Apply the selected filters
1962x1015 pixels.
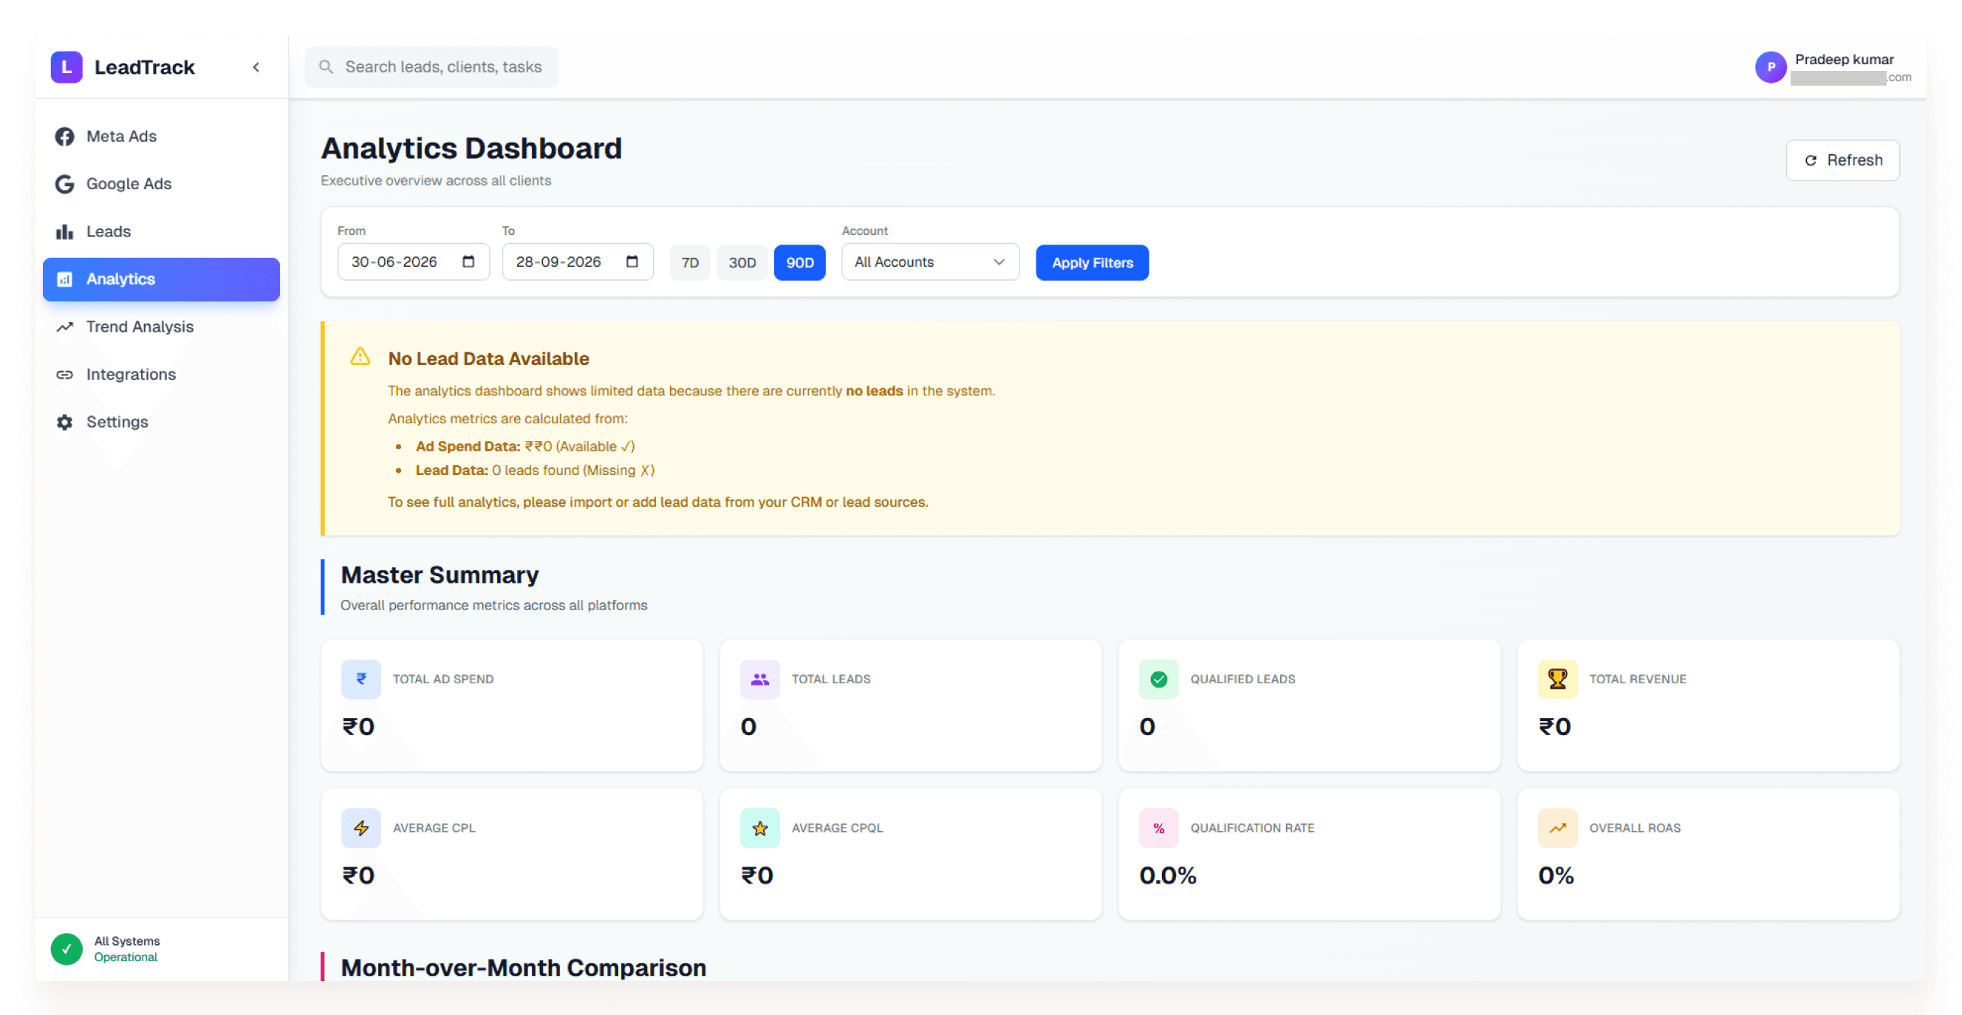coord(1092,263)
